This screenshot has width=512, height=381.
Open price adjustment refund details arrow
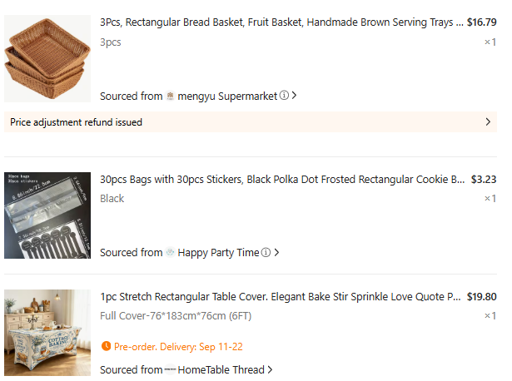[488, 122]
